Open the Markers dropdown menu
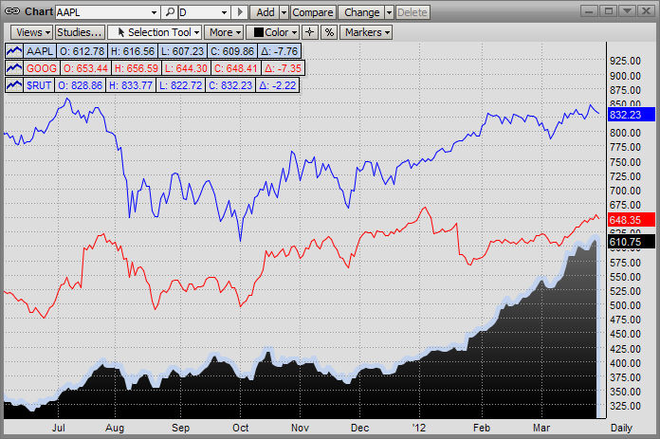This screenshot has width=660, height=439. click(x=366, y=32)
